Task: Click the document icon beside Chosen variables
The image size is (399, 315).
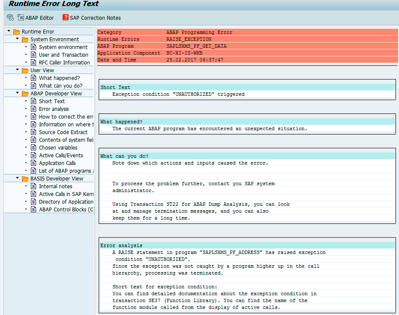Action: pos(33,147)
